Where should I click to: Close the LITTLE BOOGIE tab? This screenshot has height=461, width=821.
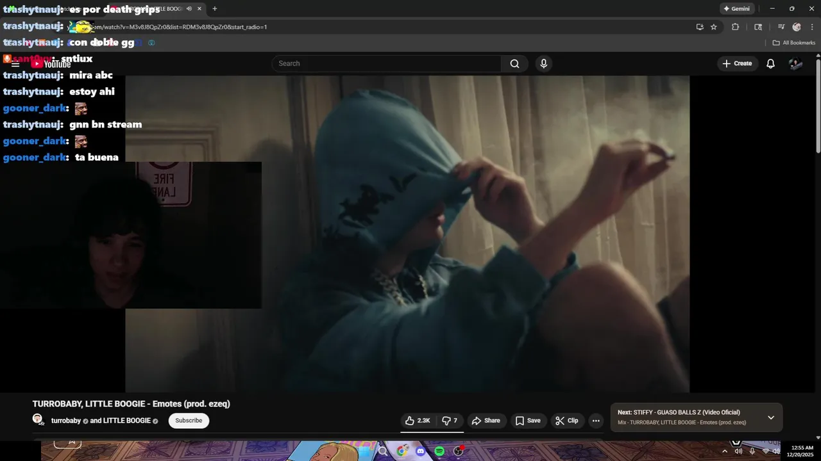pyautogui.click(x=199, y=9)
